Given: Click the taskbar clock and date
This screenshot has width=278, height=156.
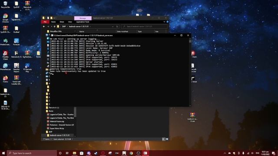Looking at the screenshot, I should (265, 153).
